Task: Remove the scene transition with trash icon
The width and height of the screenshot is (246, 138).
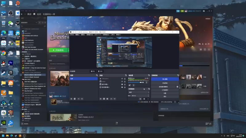Action: coord(144,99)
